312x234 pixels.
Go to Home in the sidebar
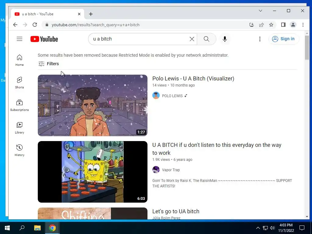(19, 60)
